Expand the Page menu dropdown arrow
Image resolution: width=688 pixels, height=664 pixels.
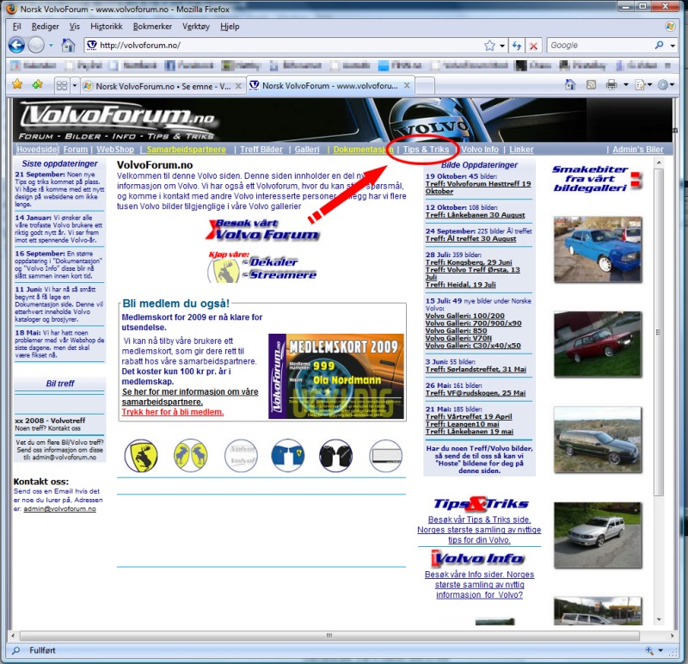[x=650, y=84]
